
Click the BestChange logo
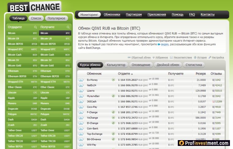click(x=34, y=7)
